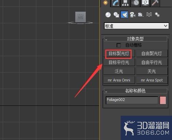
Task: Select the Space Warps wave icon
Action: pyautogui.click(x=149, y=15)
